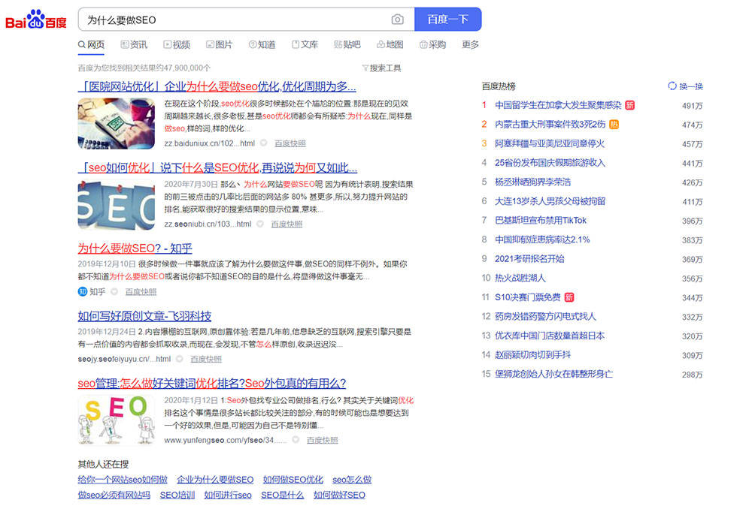This screenshot has height=512, width=752.
Task: Open 百度快照 for yunfengseo result
Action: point(323,440)
